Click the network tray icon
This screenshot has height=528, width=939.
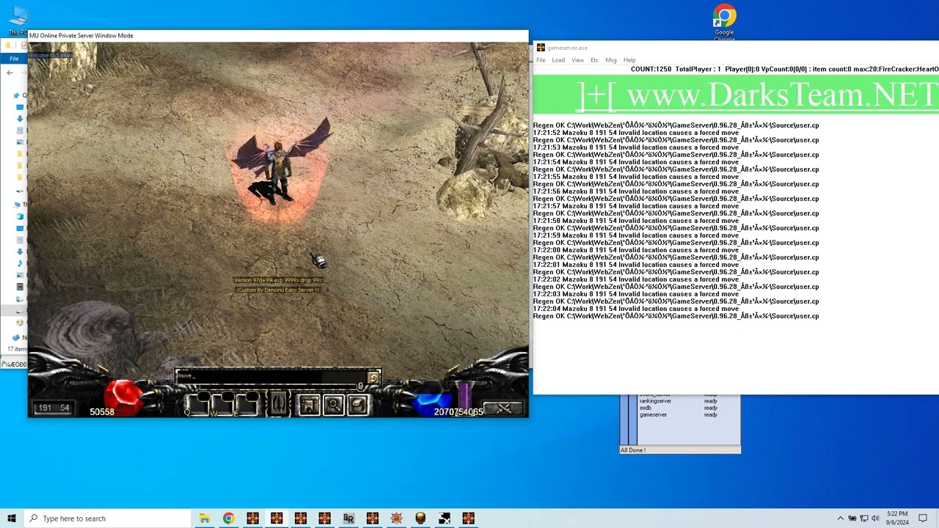(x=864, y=518)
